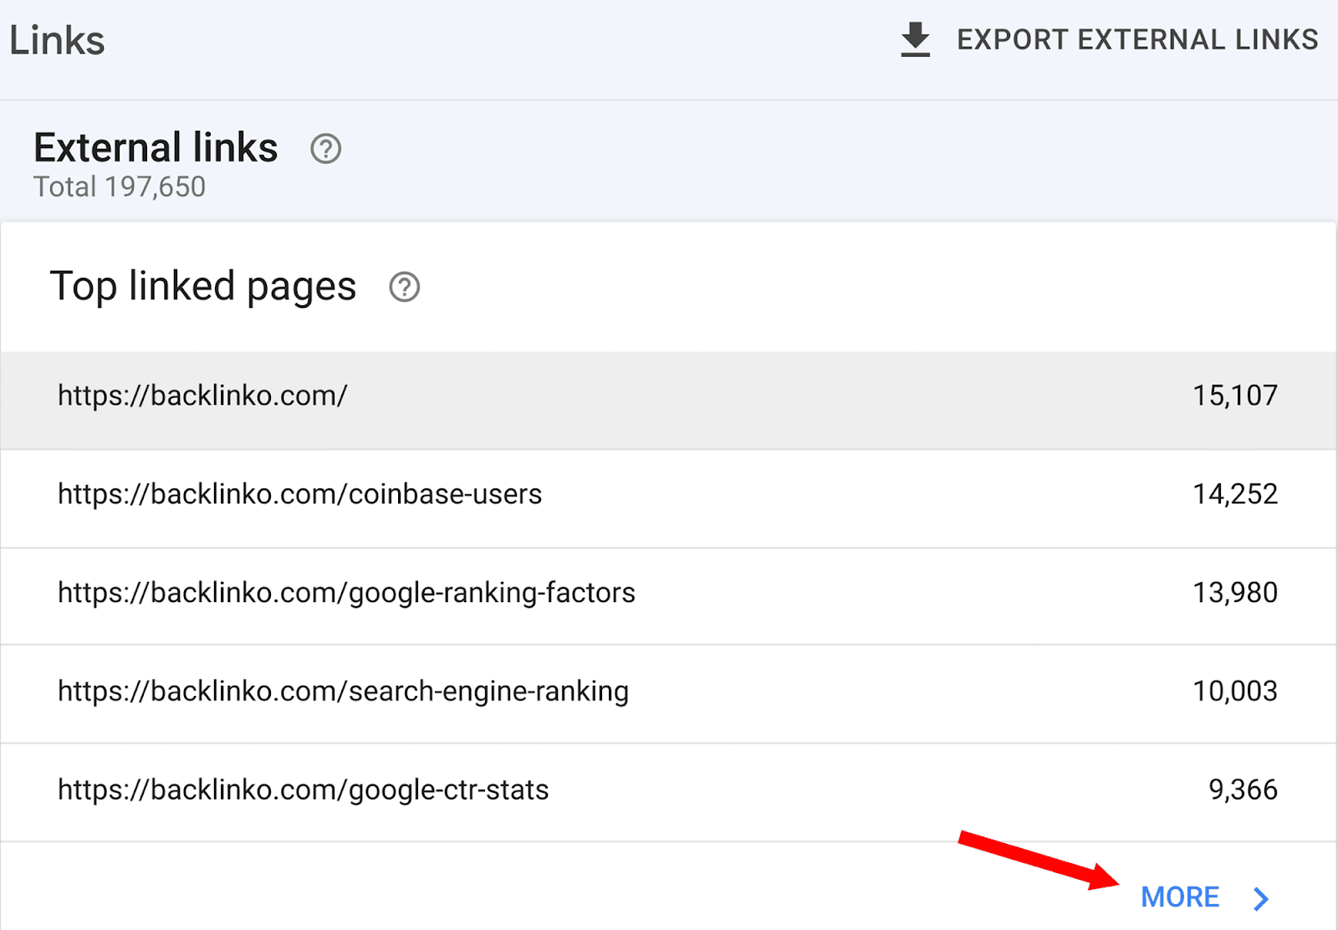Click the download icon beside Export External Links
This screenshot has width=1338, height=930.
coord(915,38)
